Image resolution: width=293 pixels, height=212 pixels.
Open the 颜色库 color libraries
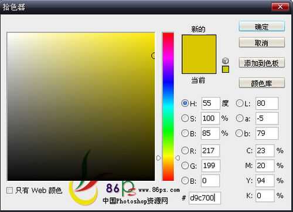coord(262,83)
